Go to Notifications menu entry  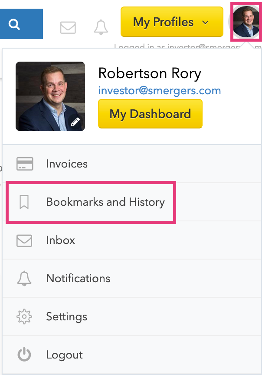point(132,278)
